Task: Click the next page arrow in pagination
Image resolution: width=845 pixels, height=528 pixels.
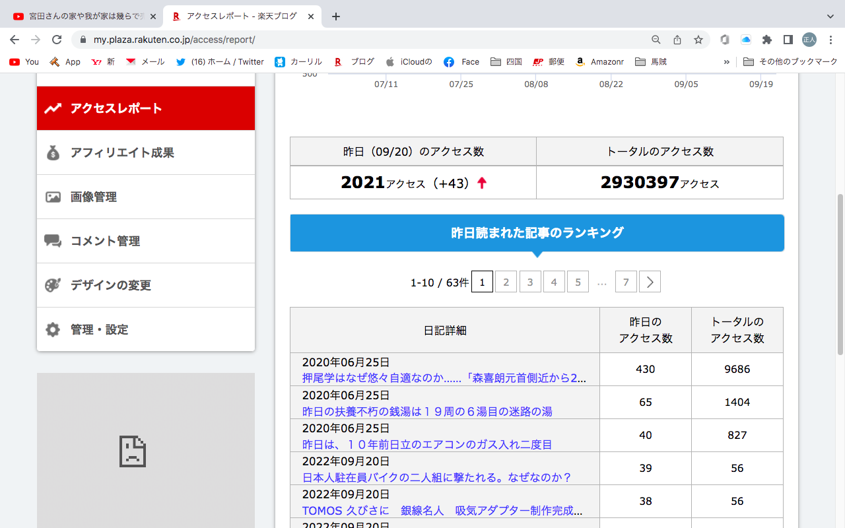Action: coord(650,282)
